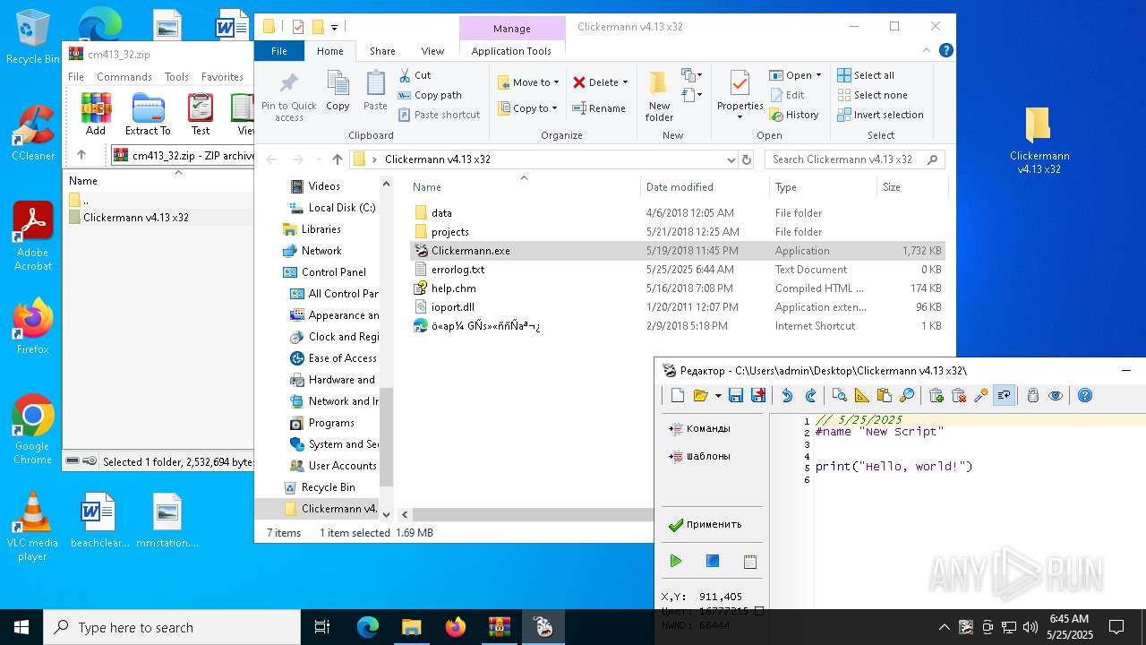Screen dimensions: 1146x645
Task: Undo the last edit in script editor
Action: click(x=787, y=396)
